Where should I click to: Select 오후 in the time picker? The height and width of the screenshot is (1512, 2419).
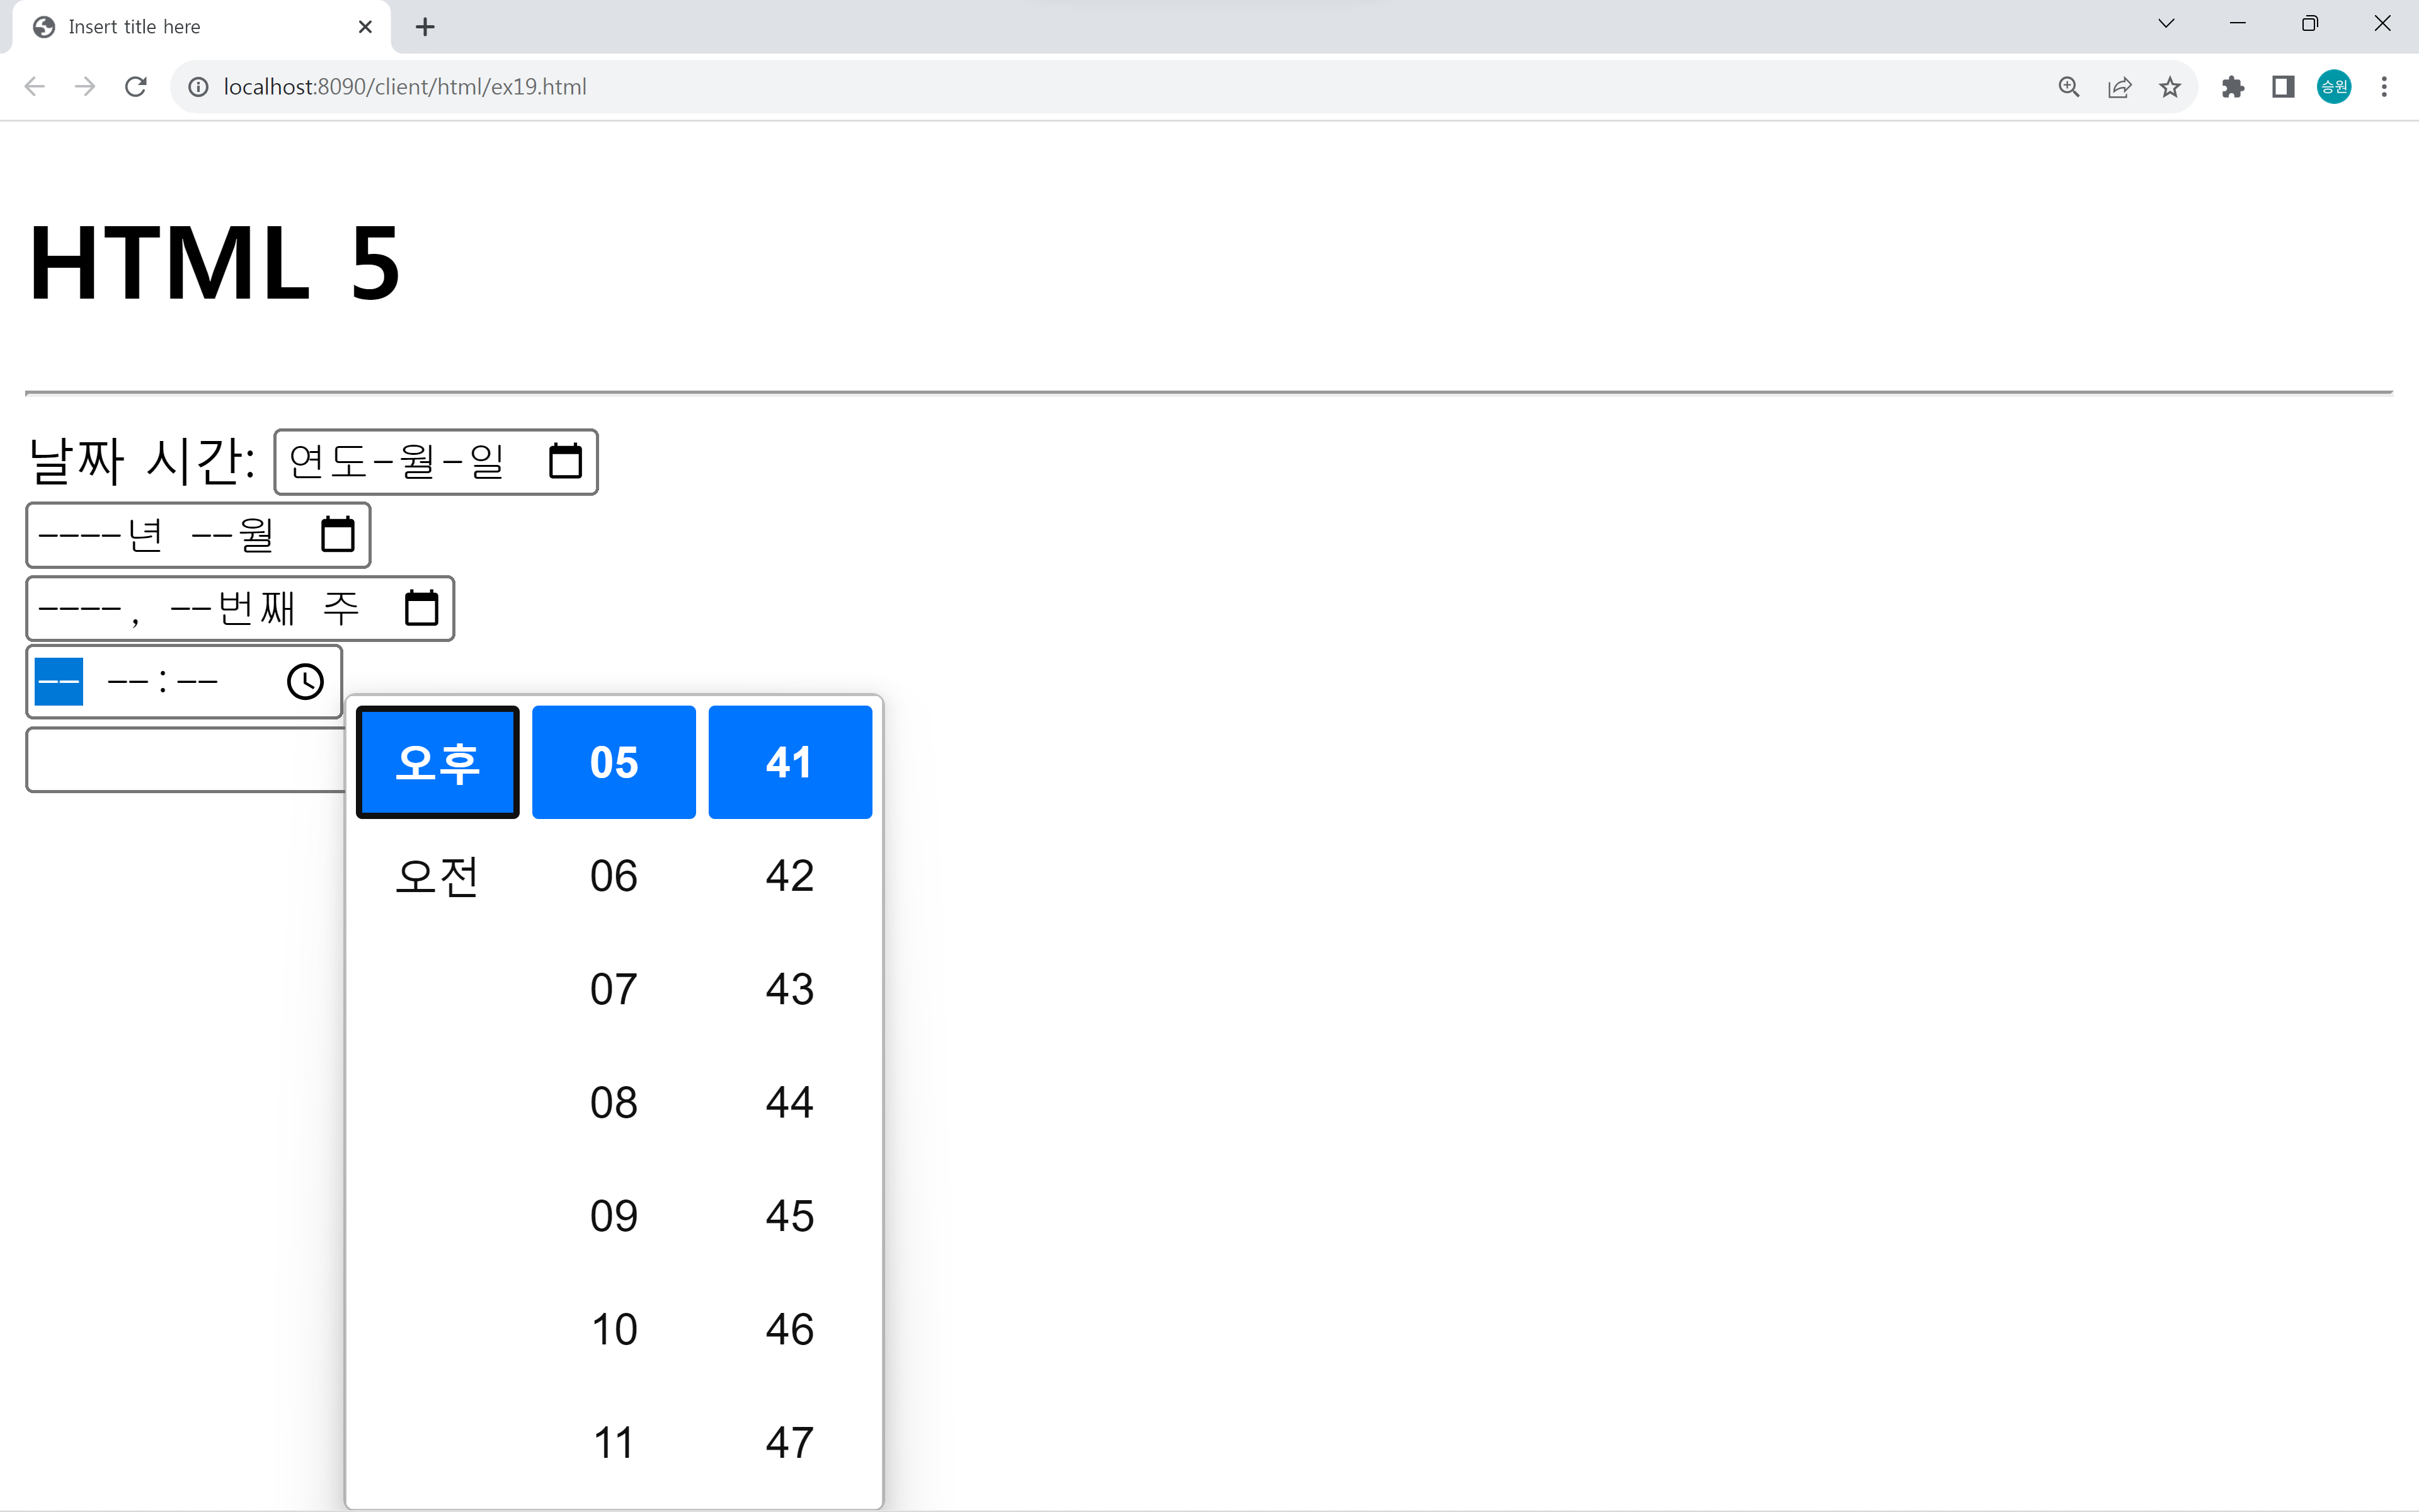click(x=437, y=762)
